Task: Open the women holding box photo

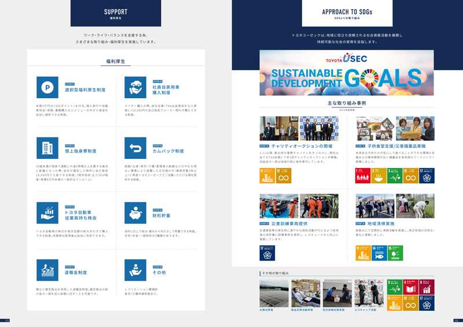Action: pyautogui.click(x=415, y=128)
